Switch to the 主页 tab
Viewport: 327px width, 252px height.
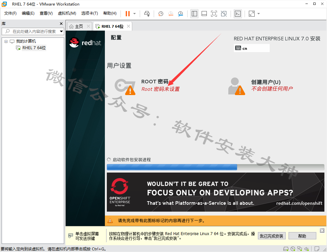point(79,26)
